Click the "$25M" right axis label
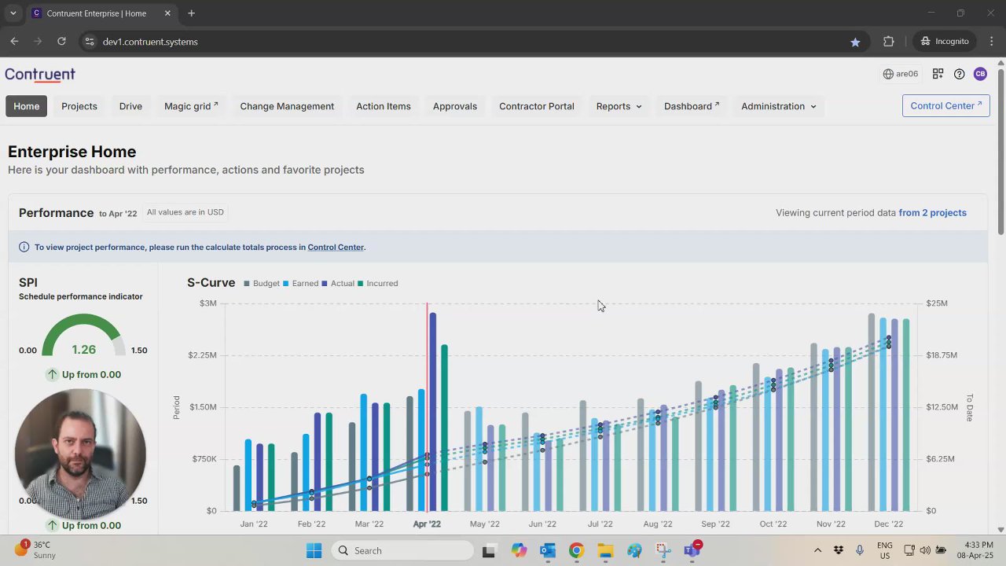 (937, 303)
